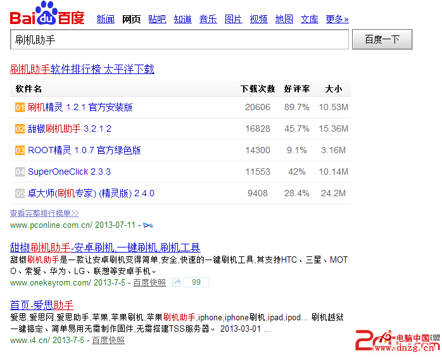This screenshot has height=357, width=442.
Task: Click rating value 28.4%
Action: click(297, 193)
